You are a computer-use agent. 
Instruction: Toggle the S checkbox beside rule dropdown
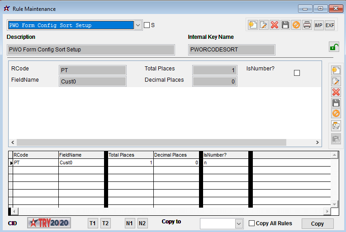coord(147,25)
